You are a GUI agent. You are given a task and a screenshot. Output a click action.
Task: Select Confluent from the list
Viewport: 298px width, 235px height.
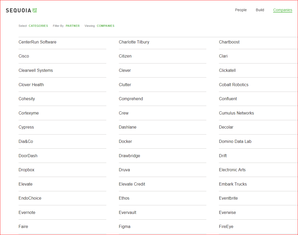pyautogui.click(x=228, y=99)
